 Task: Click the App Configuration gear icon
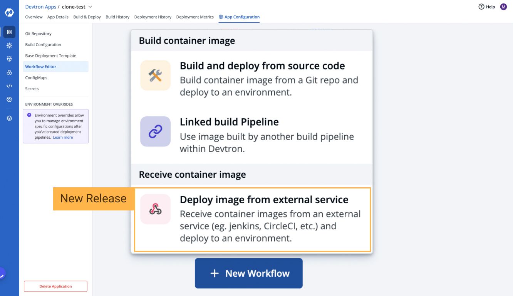click(221, 17)
